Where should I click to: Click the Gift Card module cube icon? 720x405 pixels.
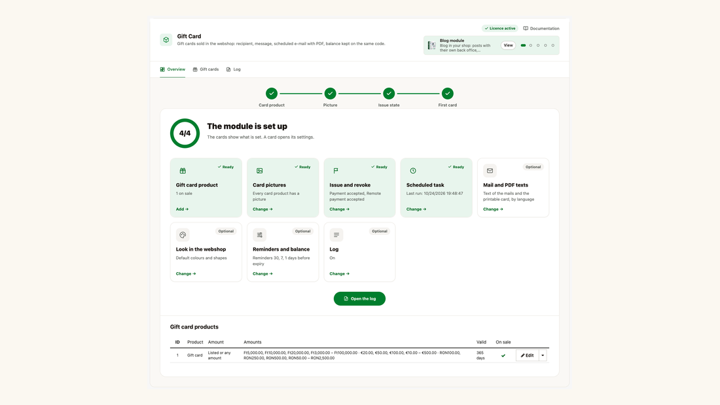click(x=166, y=39)
